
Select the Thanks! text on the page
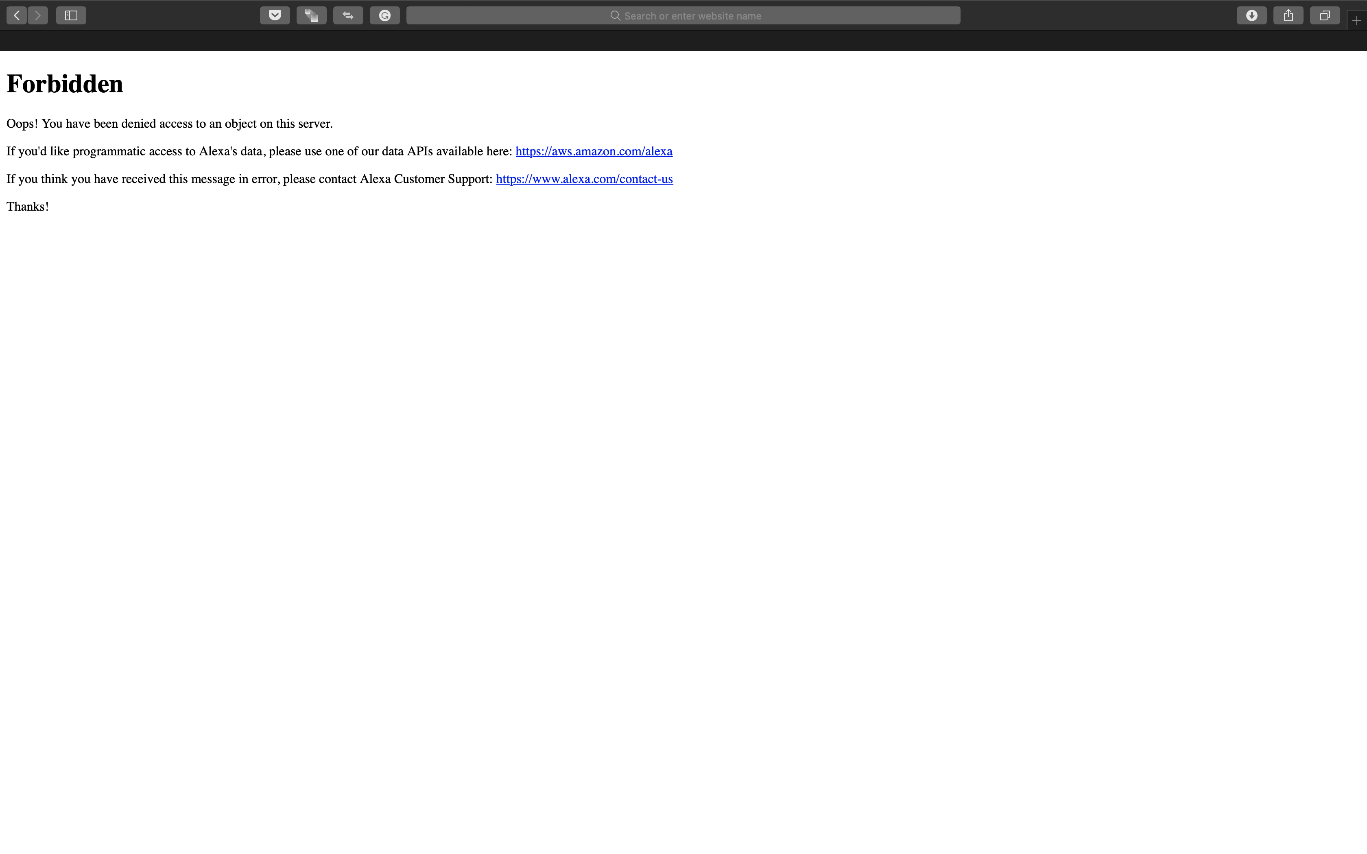pos(27,206)
